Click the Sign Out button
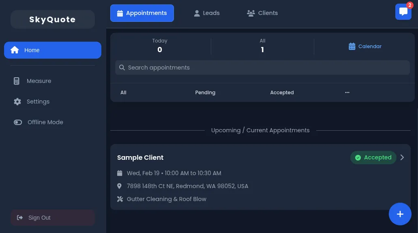This screenshot has height=233, width=418. (53, 218)
